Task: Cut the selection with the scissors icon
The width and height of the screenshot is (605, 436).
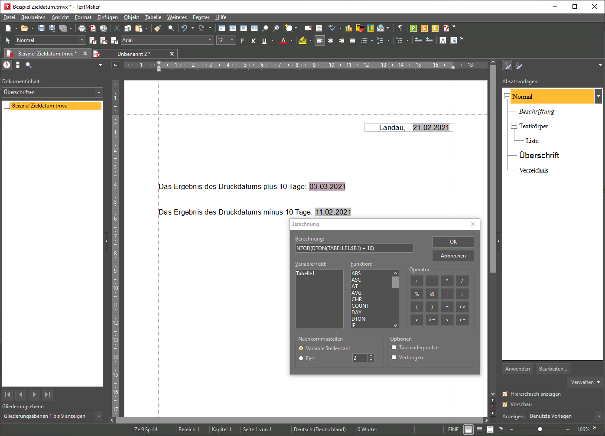Action: coord(117,28)
